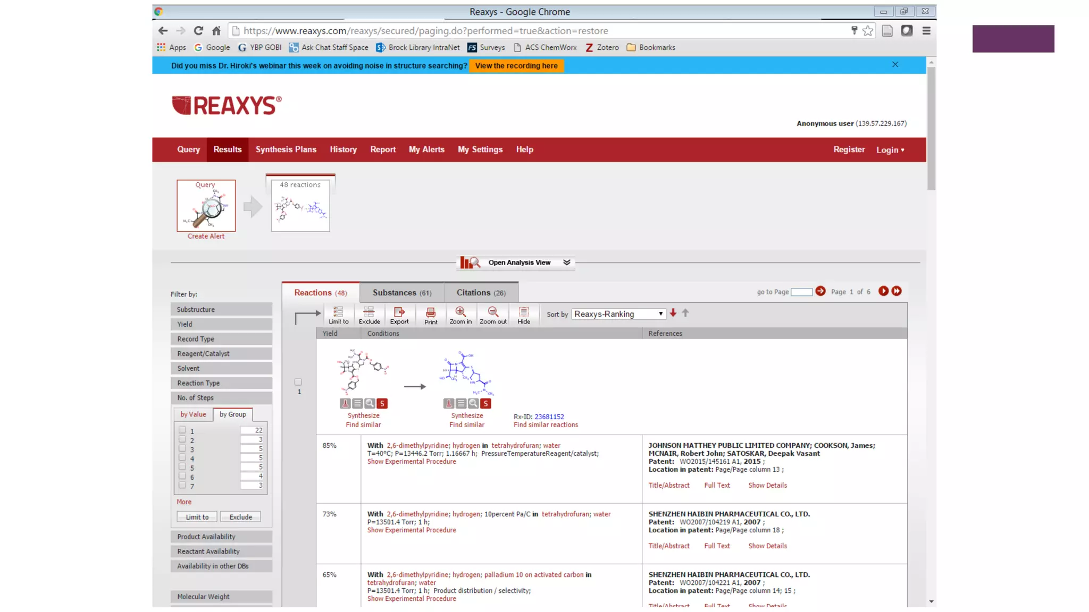
Task: Click the View the recording here button
Action: pyautogui.click(x=516, y=66)
